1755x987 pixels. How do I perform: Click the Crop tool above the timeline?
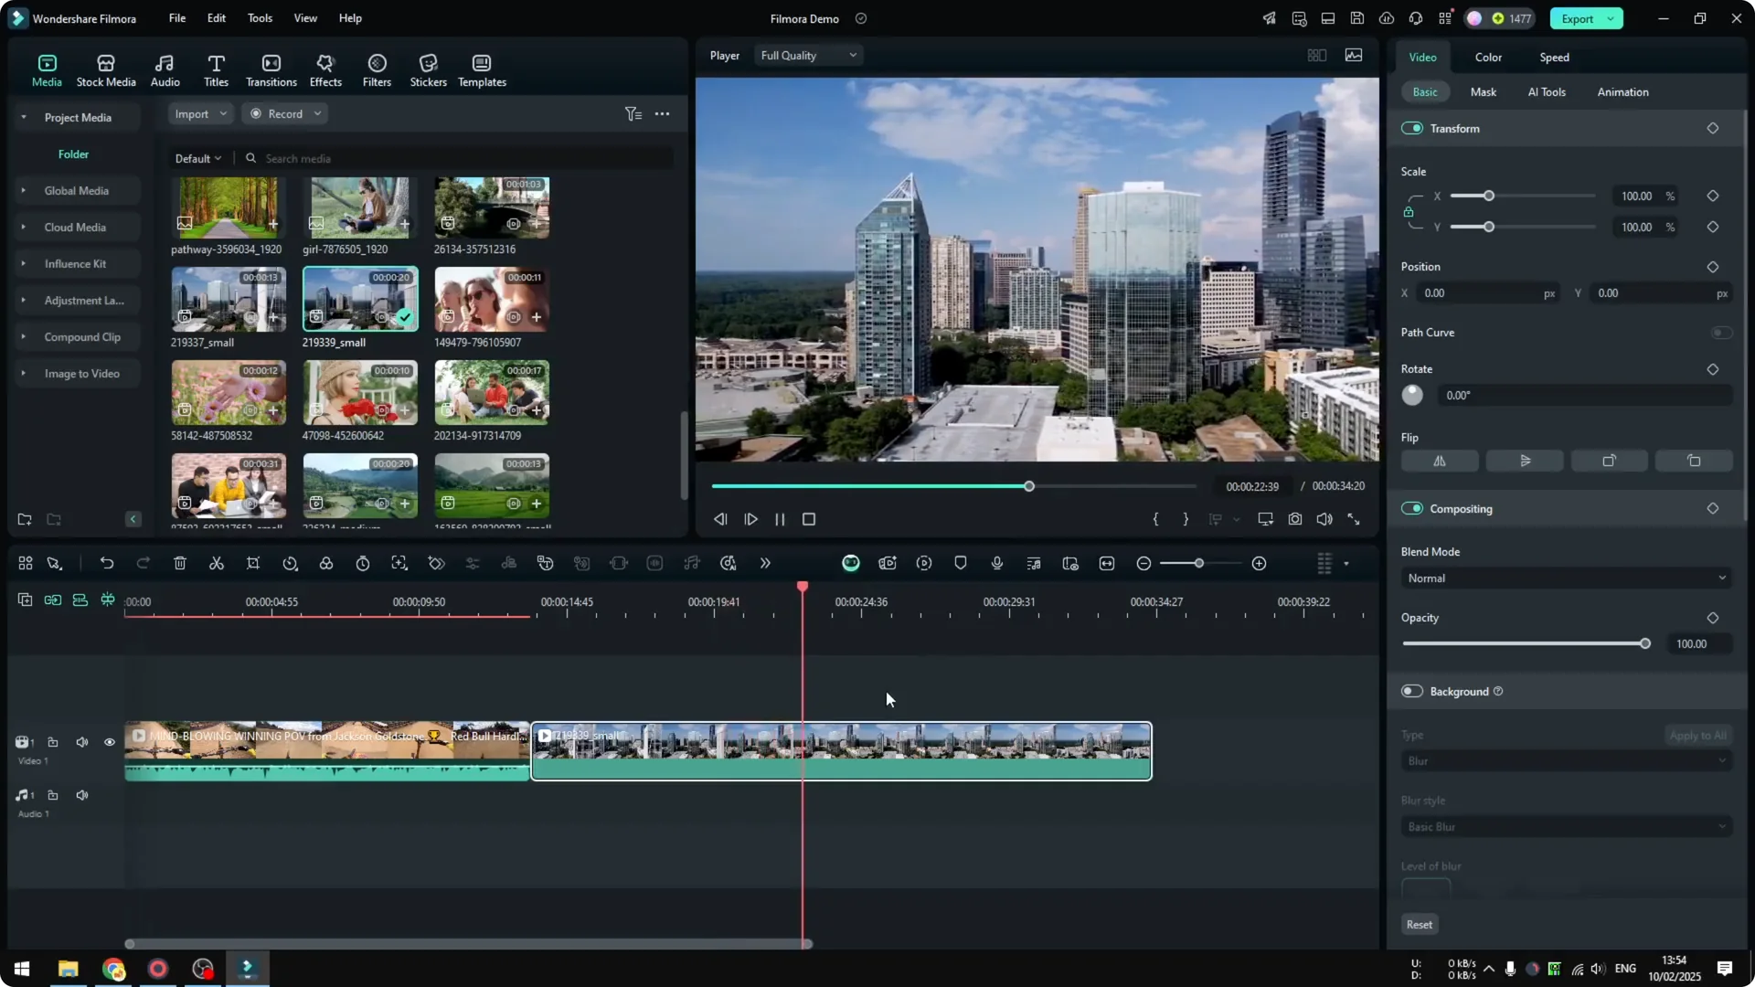pyautogui.click(x=253, y=563)
